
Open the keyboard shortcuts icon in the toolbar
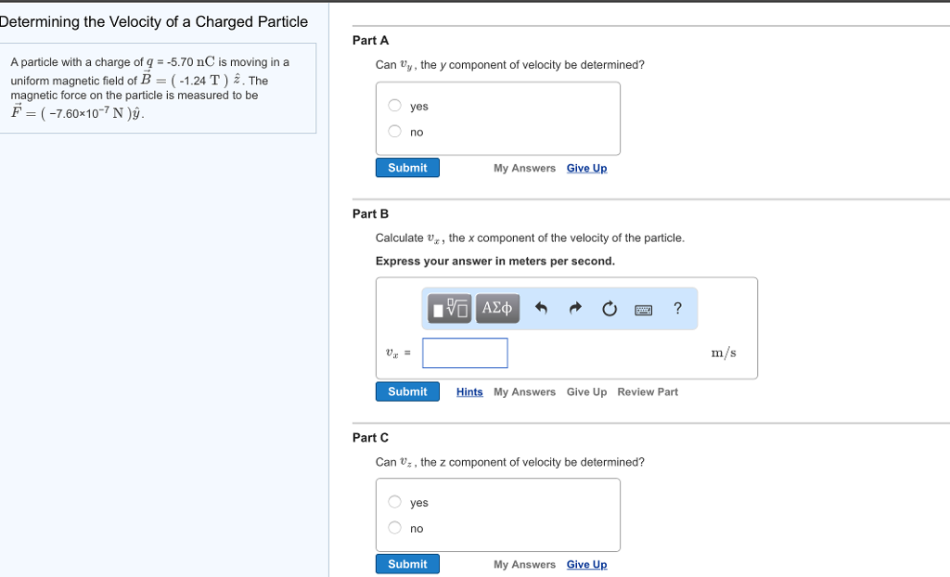[x=644, y=308]
